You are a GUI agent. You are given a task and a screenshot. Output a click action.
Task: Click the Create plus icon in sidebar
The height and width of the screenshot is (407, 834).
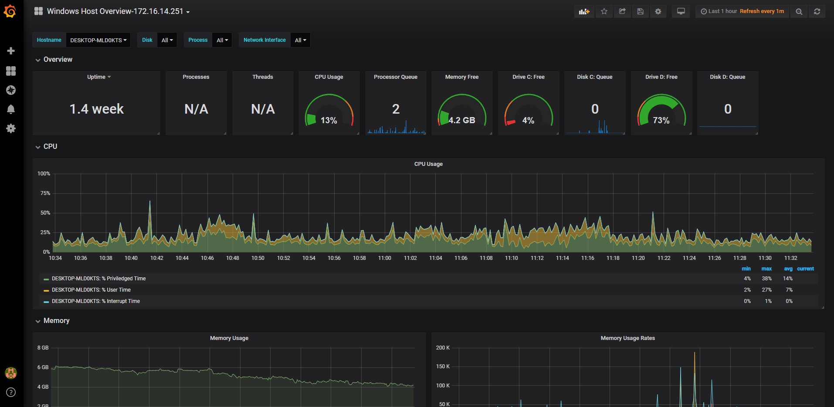(11, 51)
